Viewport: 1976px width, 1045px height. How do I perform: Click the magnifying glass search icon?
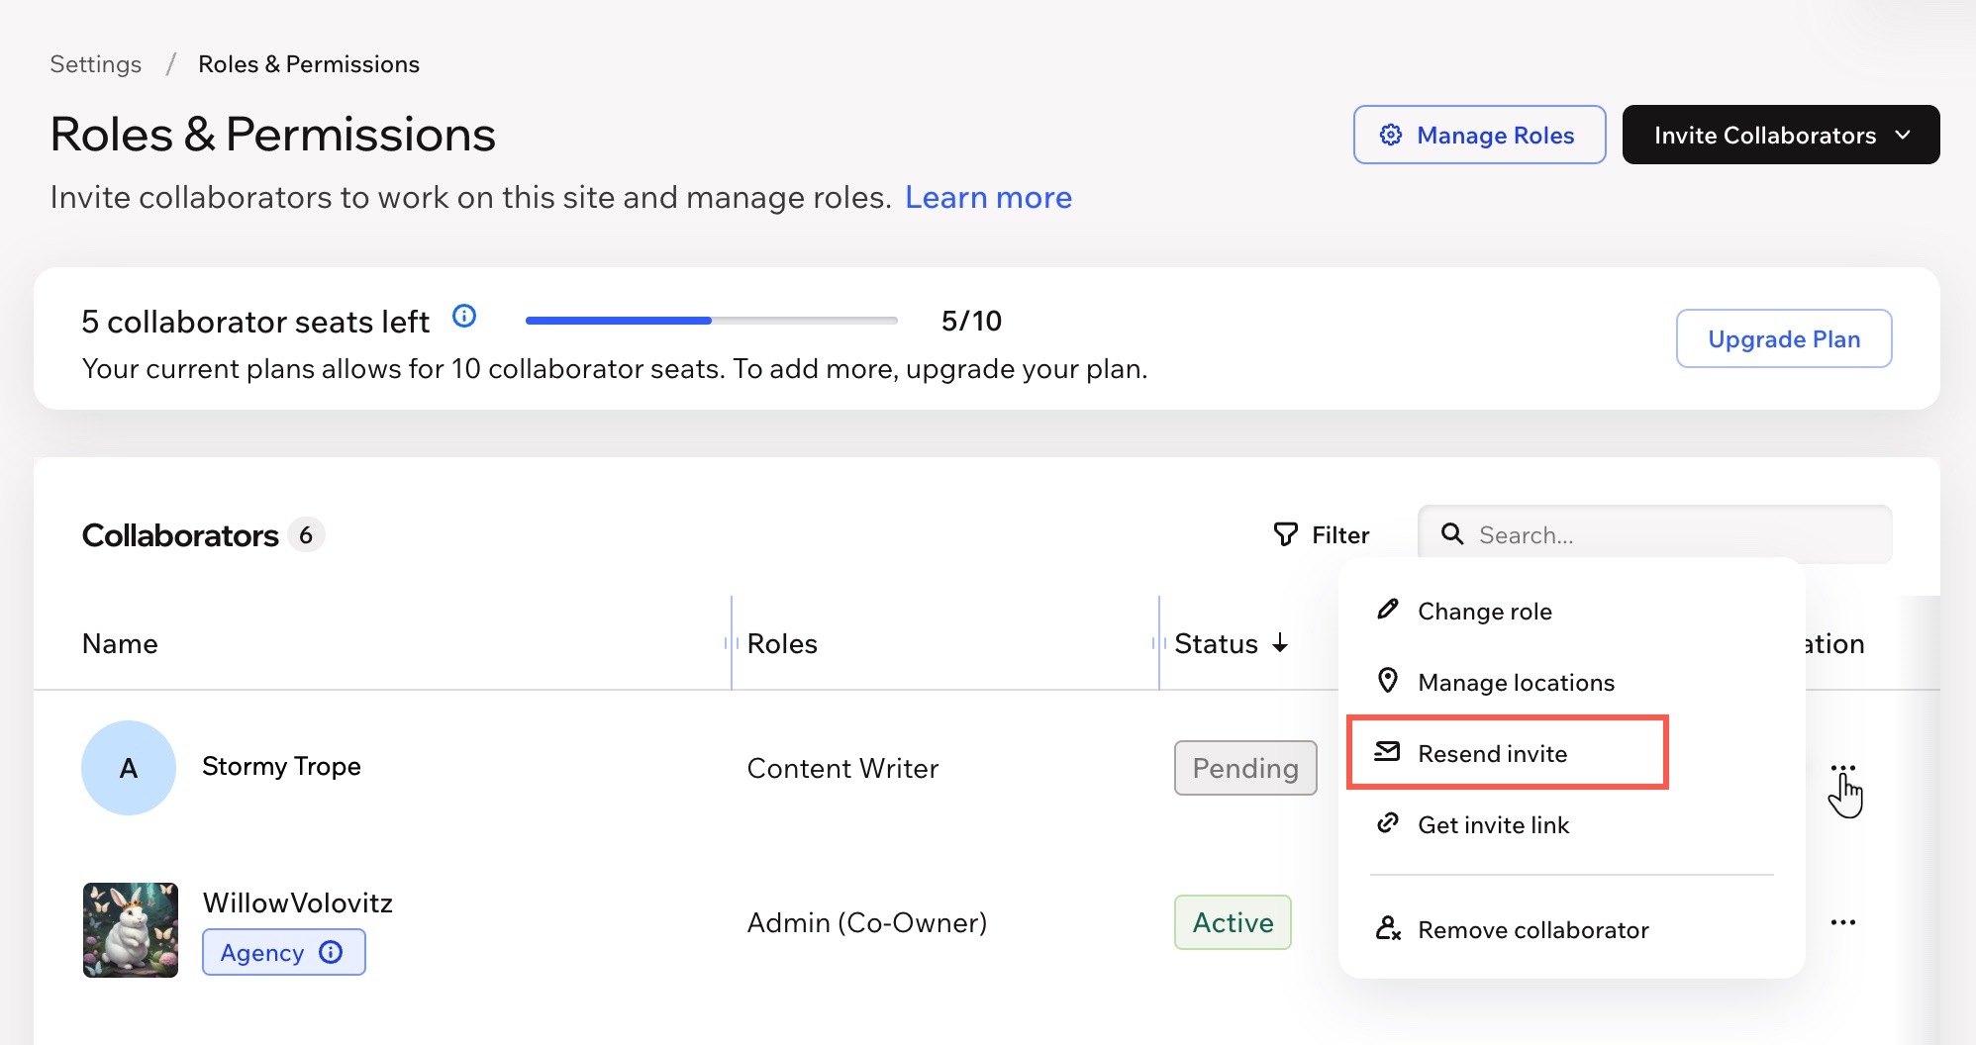click(x=1452, y=534)
